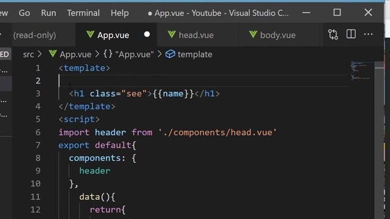Click line number 6 in the gutter
The image size is (390, 219).
[x=38, y=132]
